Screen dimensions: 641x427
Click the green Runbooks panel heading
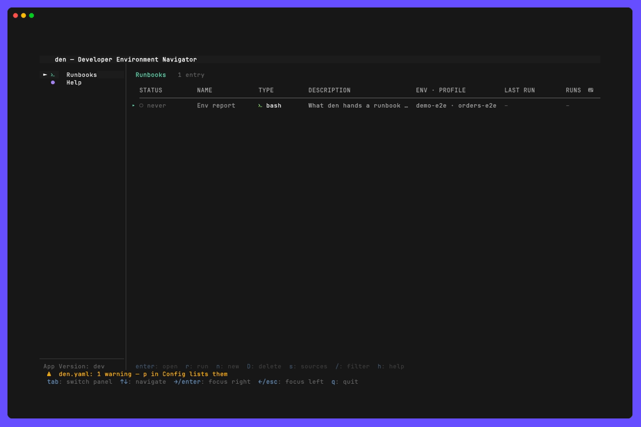151,75
